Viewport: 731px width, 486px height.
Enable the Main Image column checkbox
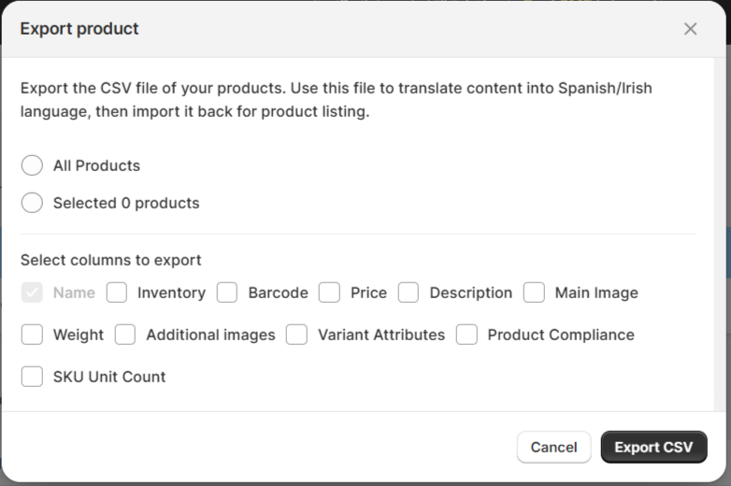pyautogui.click(x=534, y=293)
